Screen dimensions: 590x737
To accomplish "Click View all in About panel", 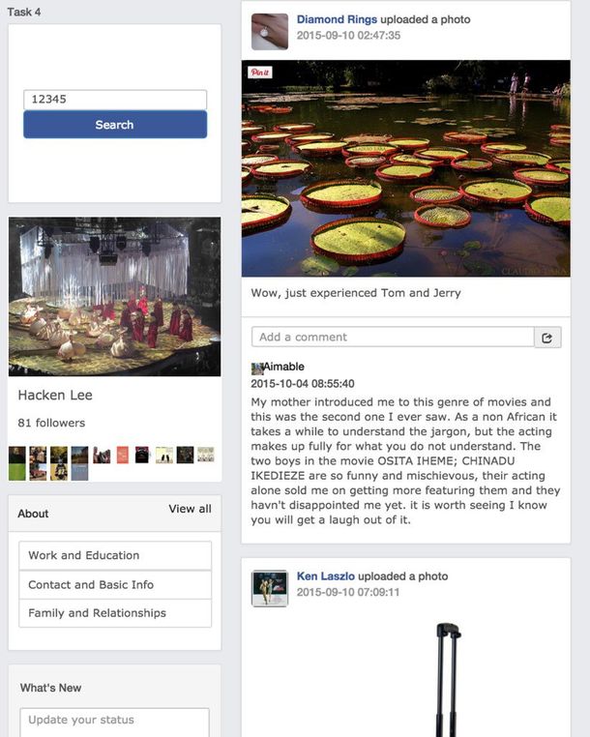I will tap(190, 509).
